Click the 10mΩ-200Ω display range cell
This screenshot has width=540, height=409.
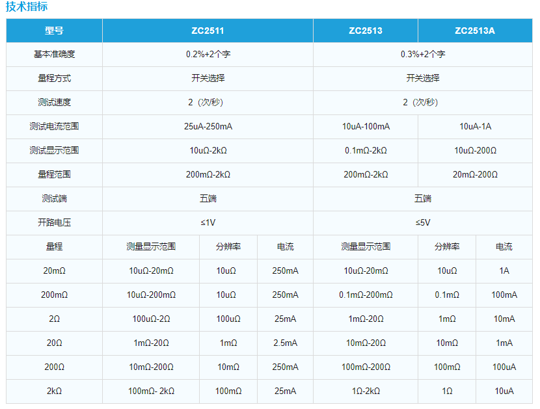151,367
